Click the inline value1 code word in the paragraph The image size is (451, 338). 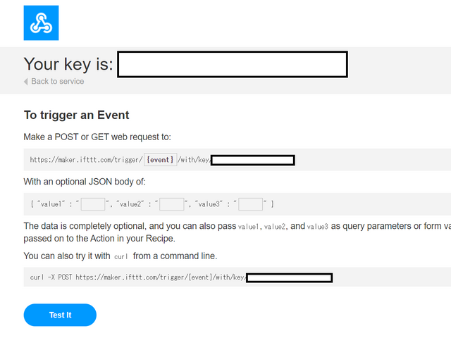[x=249, y=227]
